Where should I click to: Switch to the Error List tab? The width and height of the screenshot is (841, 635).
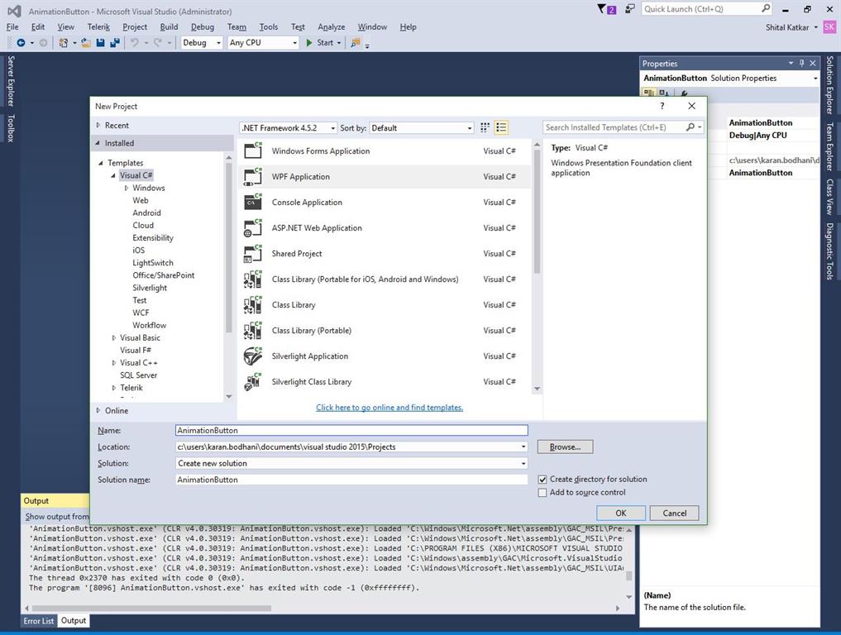(38, 621)
